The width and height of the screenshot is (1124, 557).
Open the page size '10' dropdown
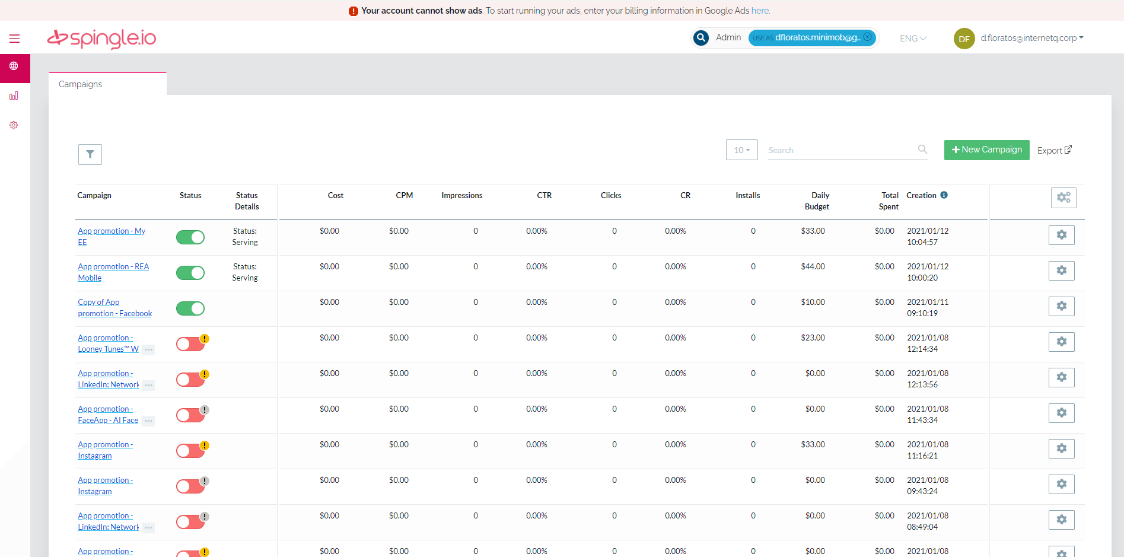click(x=741, y=149)
